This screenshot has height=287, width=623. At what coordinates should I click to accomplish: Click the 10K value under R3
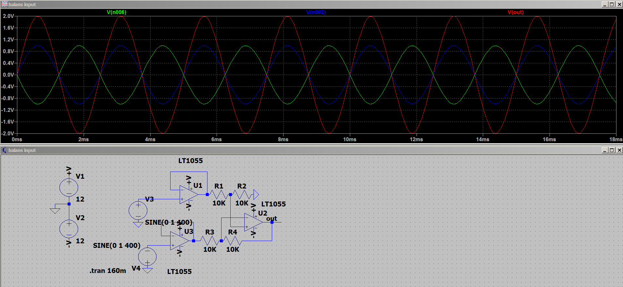coord(210,249)
